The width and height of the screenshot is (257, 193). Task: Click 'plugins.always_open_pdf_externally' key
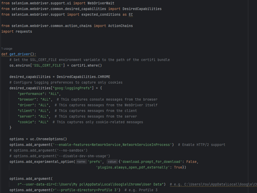[x=133, y=168]
